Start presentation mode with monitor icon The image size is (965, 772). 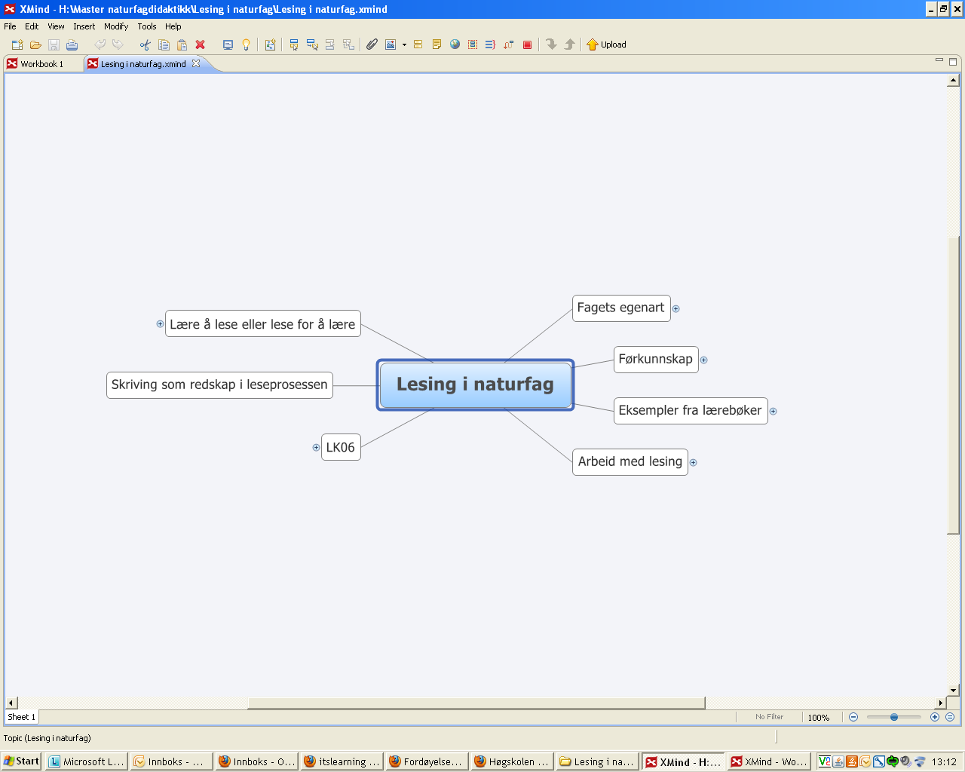(228, 44)
